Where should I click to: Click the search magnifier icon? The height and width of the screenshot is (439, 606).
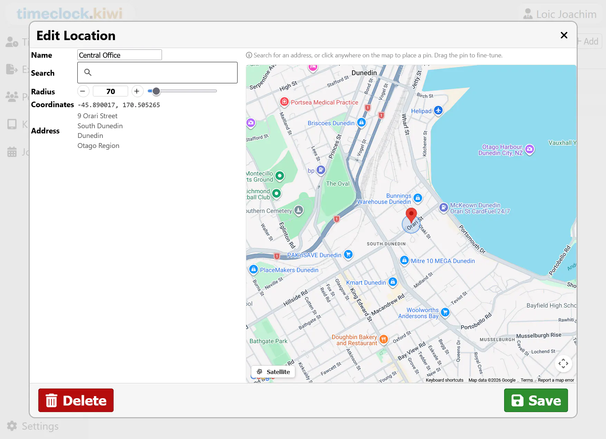point(88,72)
